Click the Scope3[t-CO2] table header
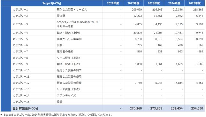Image resolution: width=206 pixels, height=117 pixels. [x=51, y=3]
